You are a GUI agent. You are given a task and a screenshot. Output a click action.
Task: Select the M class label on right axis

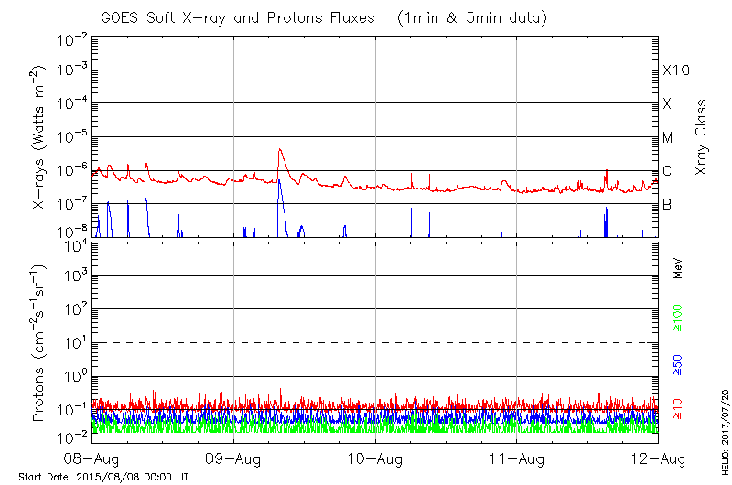668,138
